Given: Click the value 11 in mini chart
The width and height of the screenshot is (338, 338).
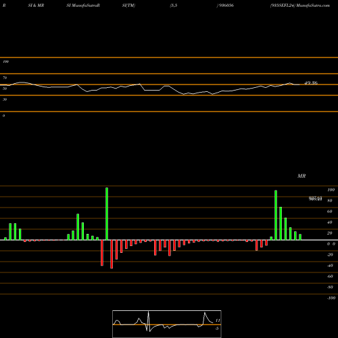Looking at the screenshot, I should tap(218, 320).
